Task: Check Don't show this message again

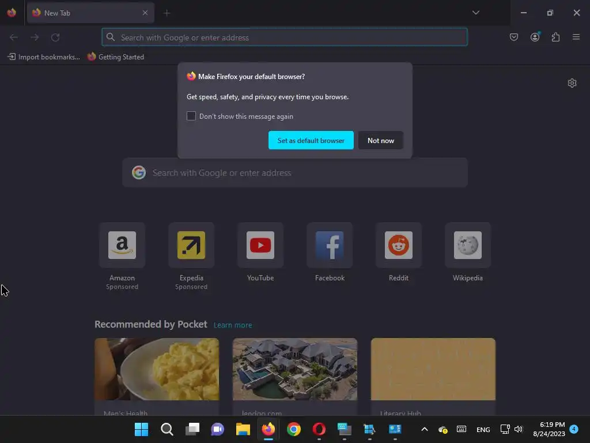Action: point(191,116)
